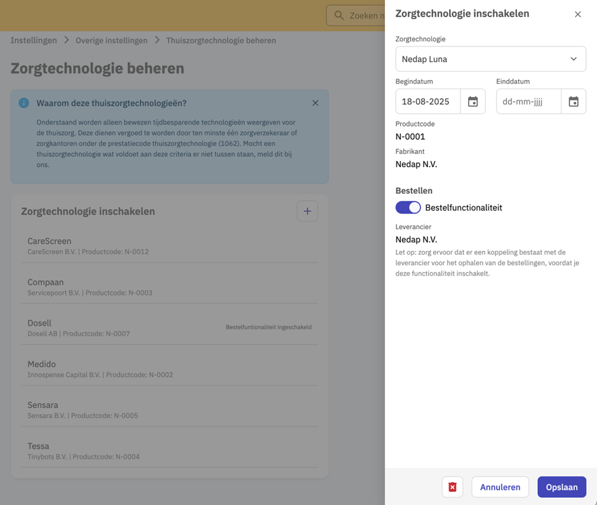Open the Zorgtechnologie dropdown showing Nedap Luna

coord(490,59)
